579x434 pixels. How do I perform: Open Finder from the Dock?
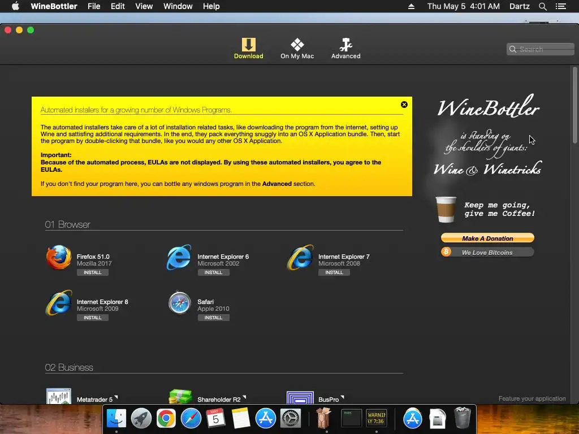tap(116, 418)
